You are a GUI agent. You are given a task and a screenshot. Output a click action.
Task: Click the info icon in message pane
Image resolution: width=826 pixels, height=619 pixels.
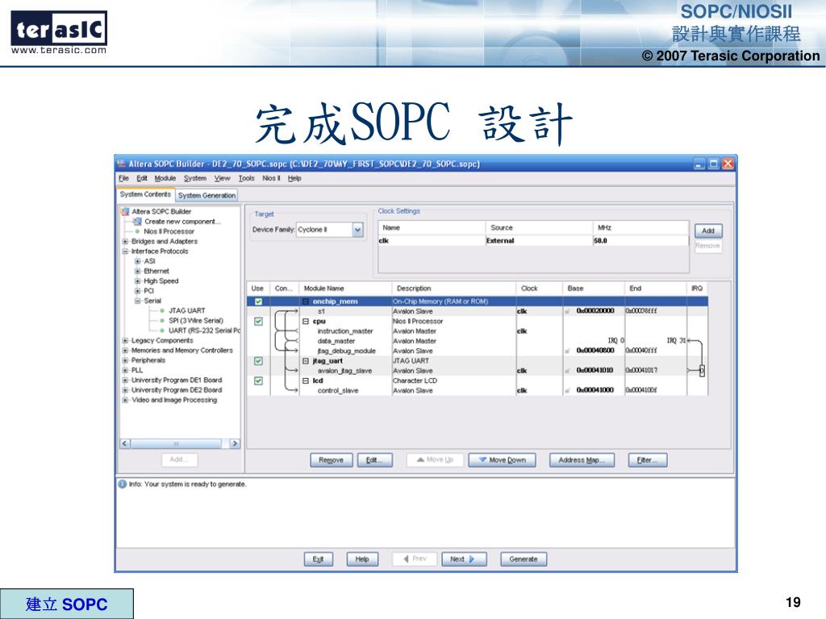(123, 484)
